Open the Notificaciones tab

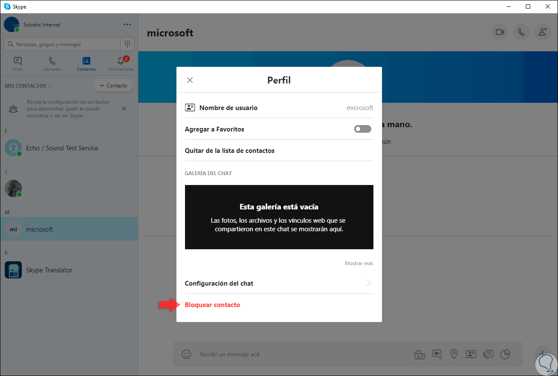click(x=120, y=64)
